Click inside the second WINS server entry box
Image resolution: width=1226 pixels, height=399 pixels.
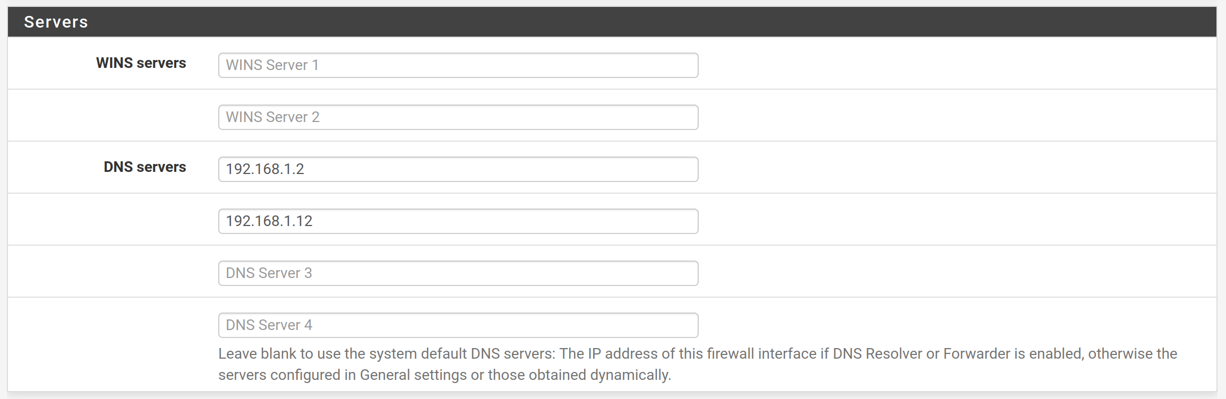(458, 117)
